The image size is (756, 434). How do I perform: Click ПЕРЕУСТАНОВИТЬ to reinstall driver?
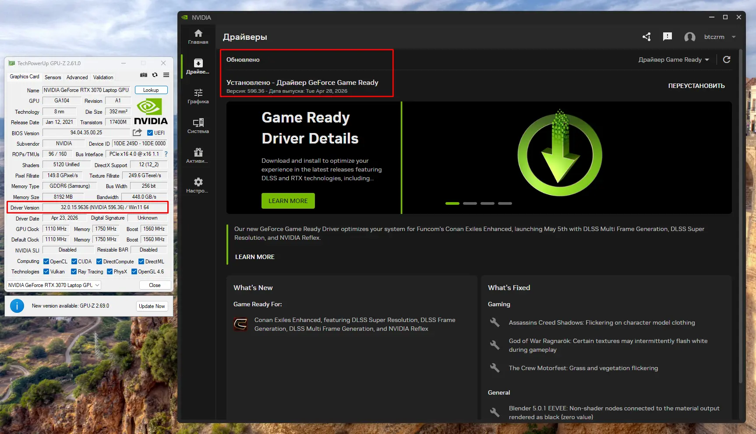[x=696, y=86]
